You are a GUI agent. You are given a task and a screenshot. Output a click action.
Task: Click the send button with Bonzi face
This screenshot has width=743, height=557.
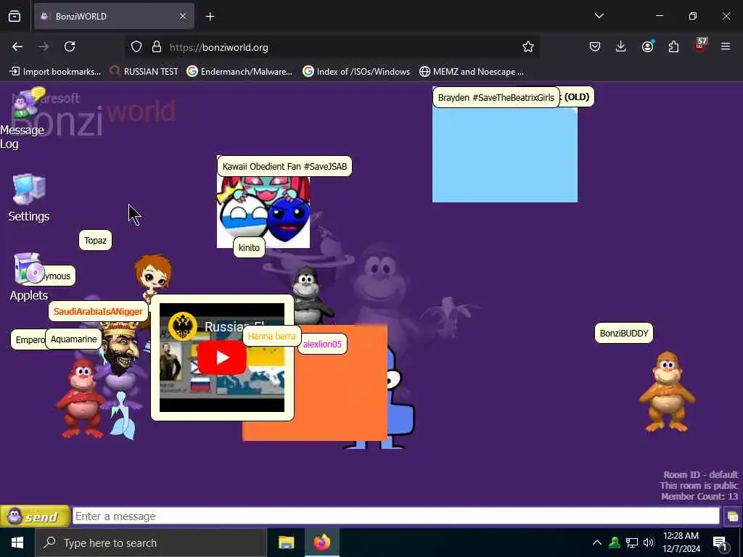click(x=35, y=516)
